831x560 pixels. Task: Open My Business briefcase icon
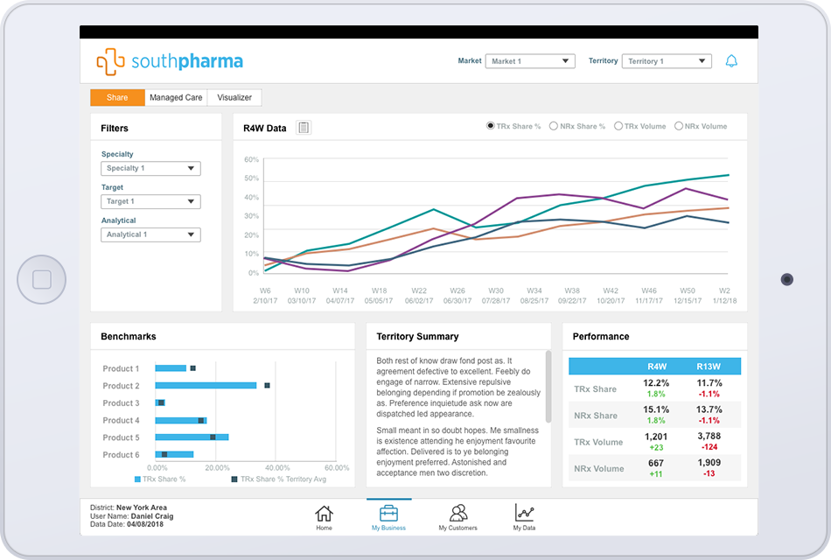coord(388,514)
